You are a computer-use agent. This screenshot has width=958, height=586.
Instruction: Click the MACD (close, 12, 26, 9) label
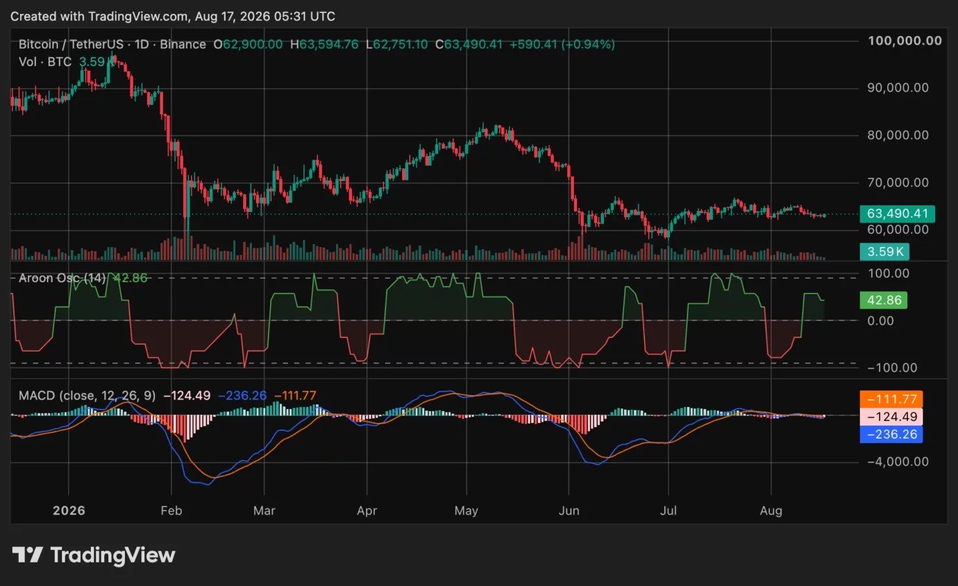click(x=87, y=396)
